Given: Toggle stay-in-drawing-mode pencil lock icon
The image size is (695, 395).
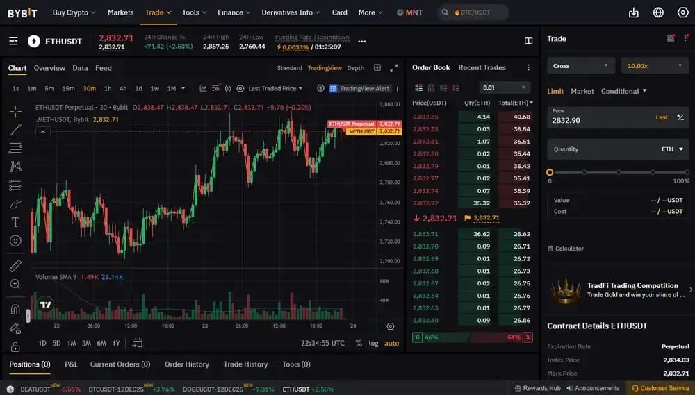Looking at the screenshot, I should point(15,328).
